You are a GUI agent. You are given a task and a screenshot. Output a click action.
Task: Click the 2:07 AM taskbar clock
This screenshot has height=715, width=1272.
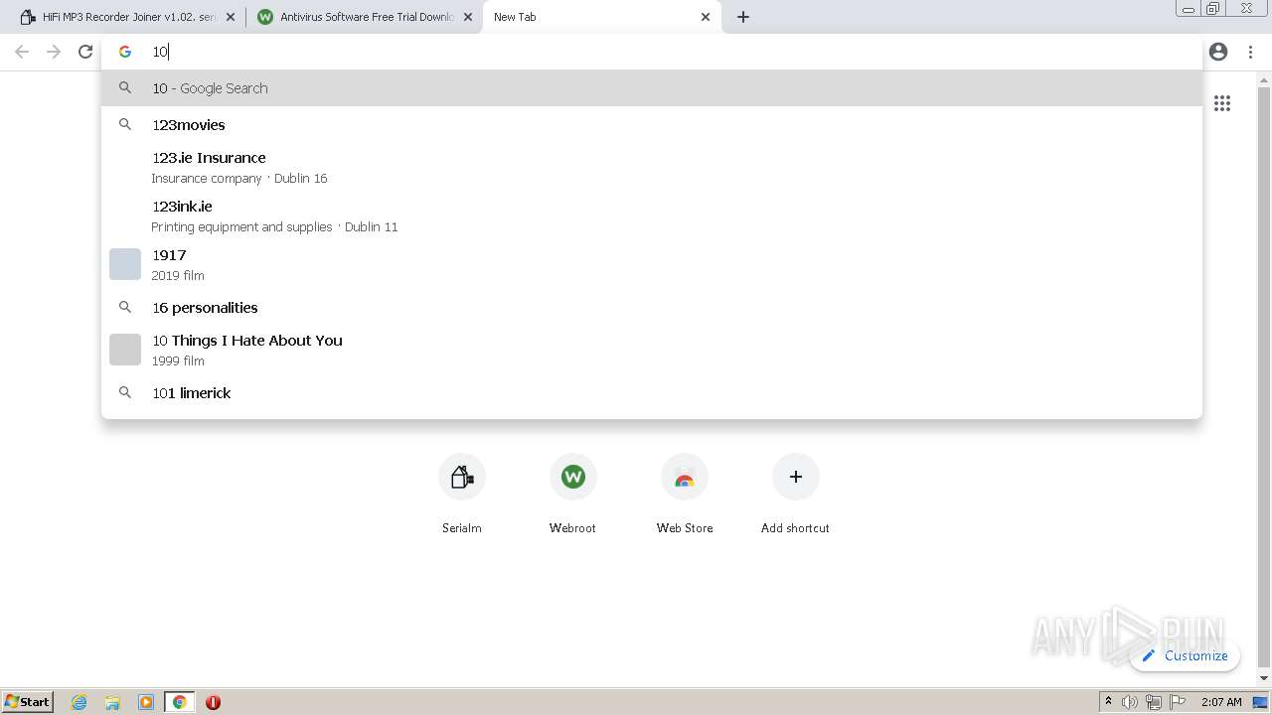(x=1221, y=702)
